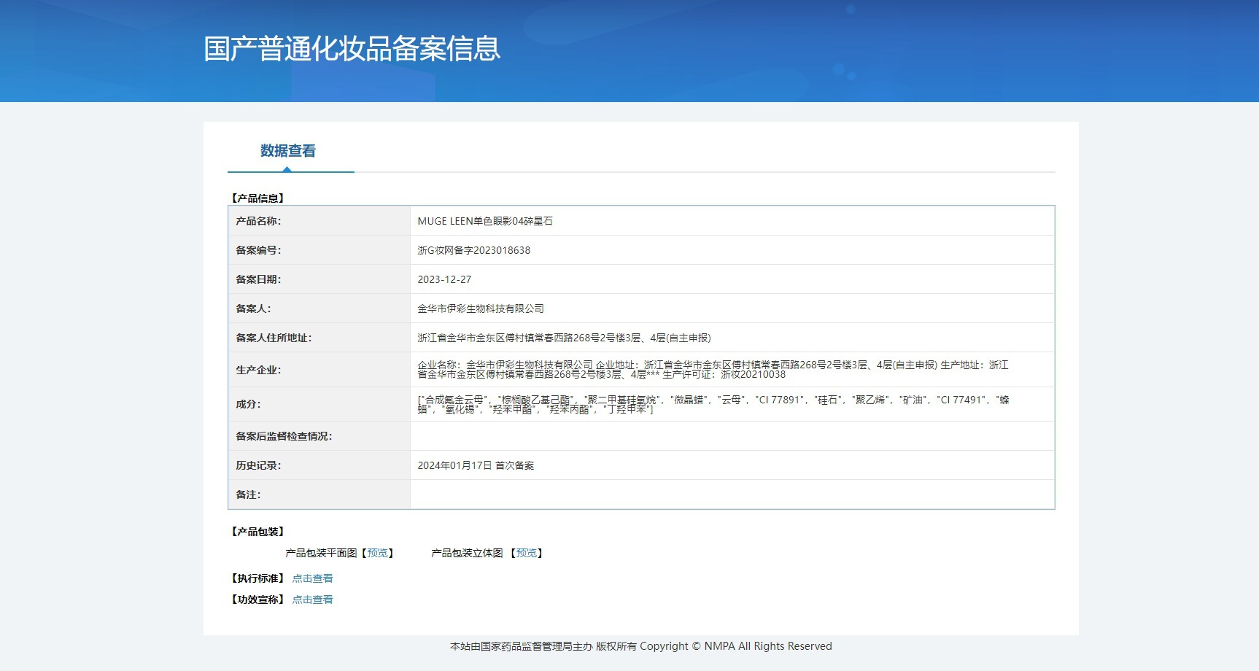Select the page title 国产普通化妆品备案信息
This screenshot has height=671, width=1259.
(352, 49)
